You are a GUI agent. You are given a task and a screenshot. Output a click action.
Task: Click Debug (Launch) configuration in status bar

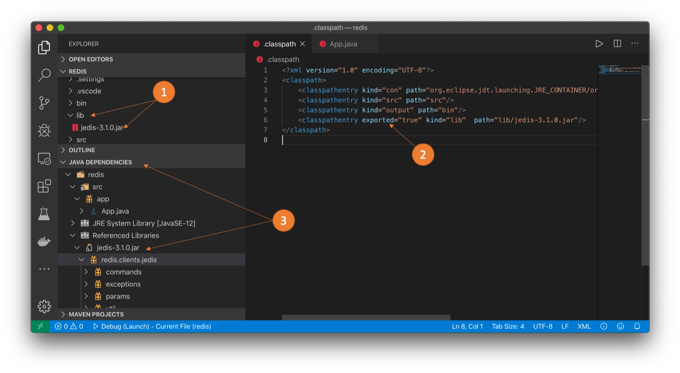(152, 326)
